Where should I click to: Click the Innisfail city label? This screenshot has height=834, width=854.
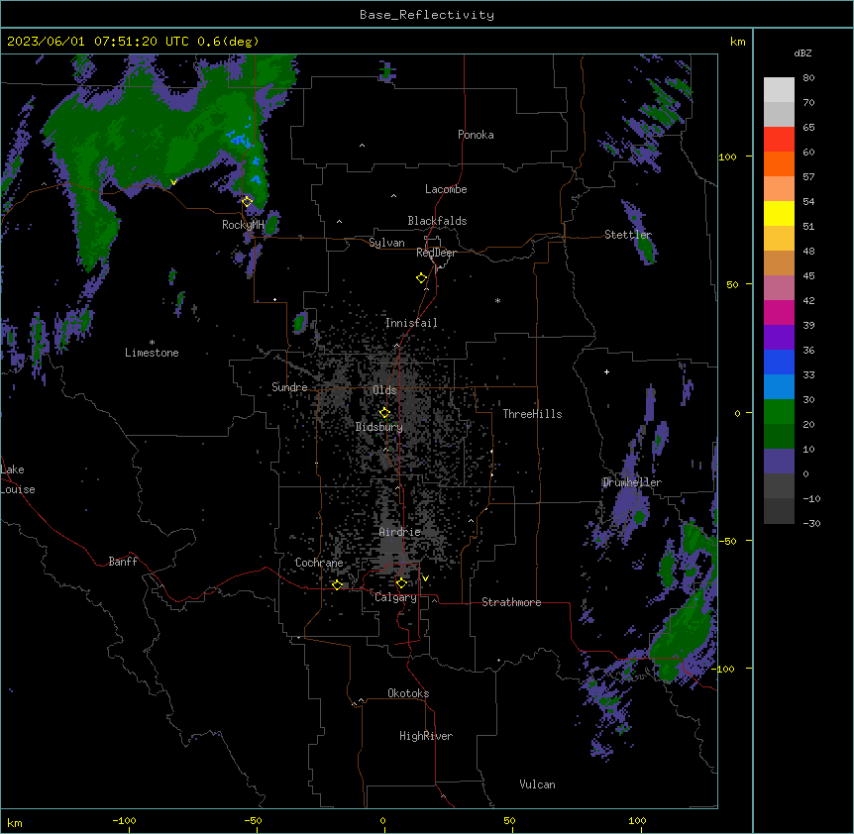pyautogui.click(x=411, y=323)
